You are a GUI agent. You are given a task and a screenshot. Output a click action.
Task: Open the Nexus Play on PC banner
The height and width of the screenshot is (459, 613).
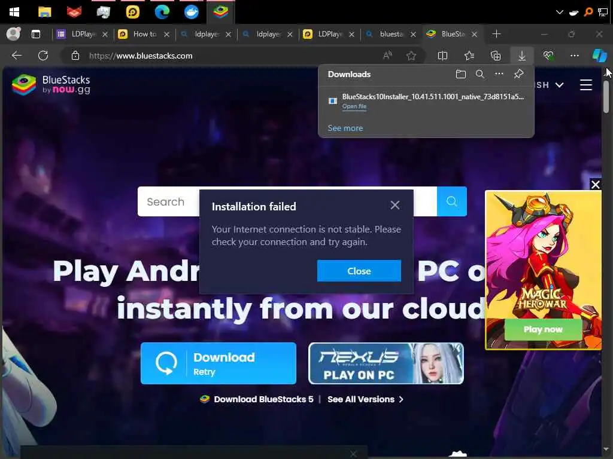(386, 363)
